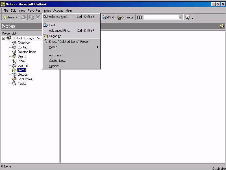Choose Organize in the Tools menu
This screenshot has height=170, width=226.
pos(71,36)
